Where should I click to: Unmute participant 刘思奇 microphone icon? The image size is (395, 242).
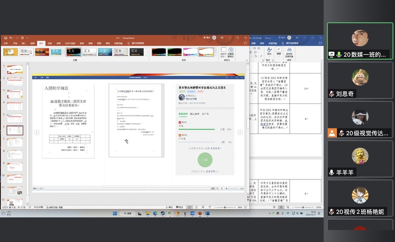331,94
